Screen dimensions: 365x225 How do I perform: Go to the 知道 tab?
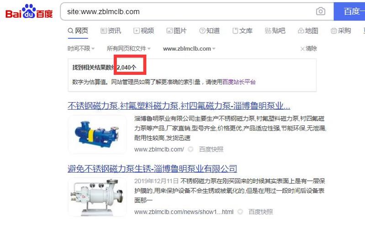pos(210,31)
